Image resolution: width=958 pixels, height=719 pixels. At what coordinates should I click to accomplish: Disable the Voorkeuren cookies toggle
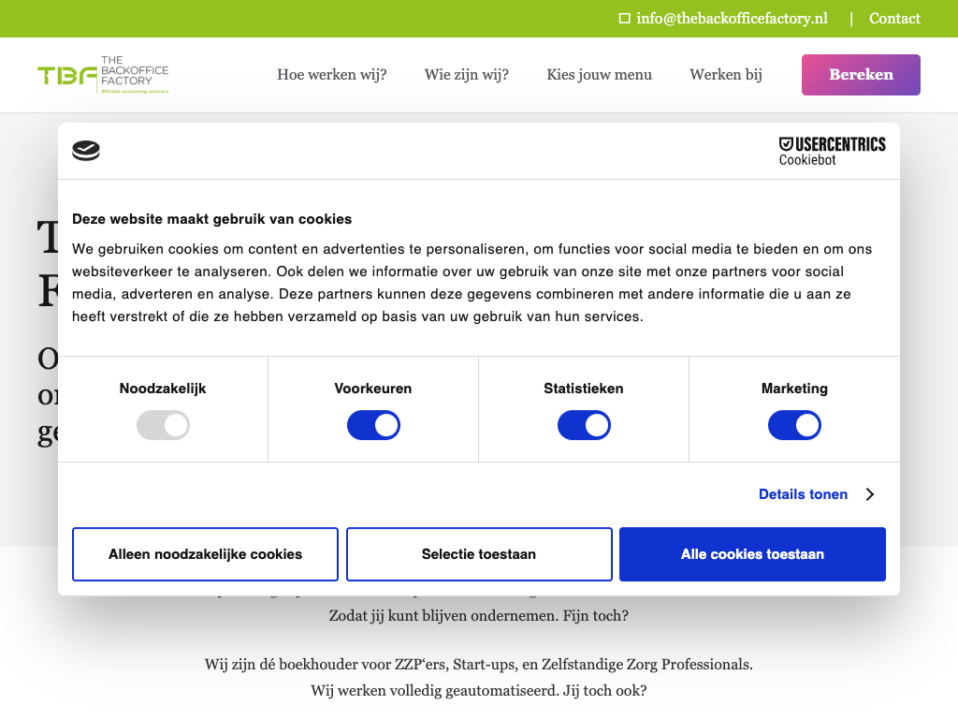[373, 426]
